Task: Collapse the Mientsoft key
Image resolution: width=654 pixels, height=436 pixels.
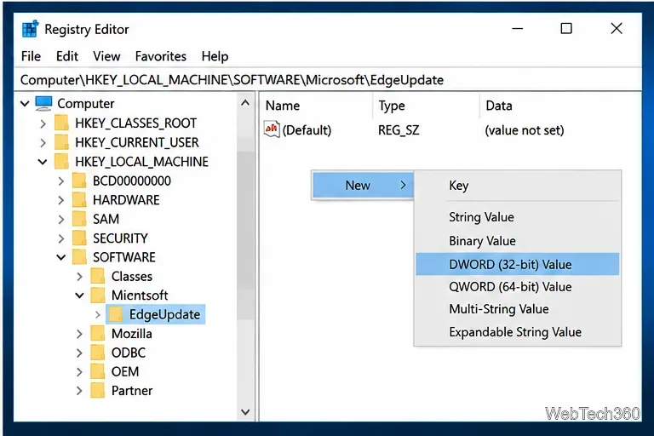Action: (79, 295)
